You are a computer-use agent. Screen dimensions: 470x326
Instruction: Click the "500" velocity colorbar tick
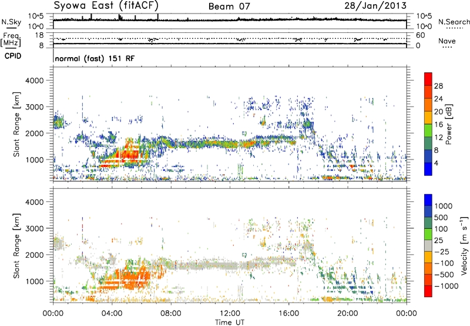click(x=441, y=218)
